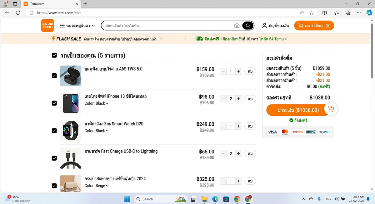The image size is (375, 204).
Task: Increase the USB-C cable quantity
Action: 238,153
